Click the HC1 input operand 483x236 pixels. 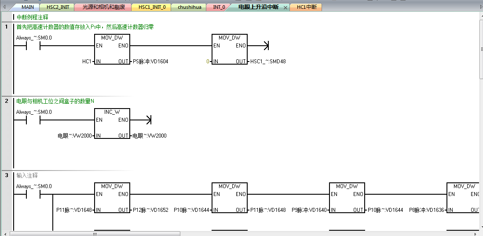point(87,62)
